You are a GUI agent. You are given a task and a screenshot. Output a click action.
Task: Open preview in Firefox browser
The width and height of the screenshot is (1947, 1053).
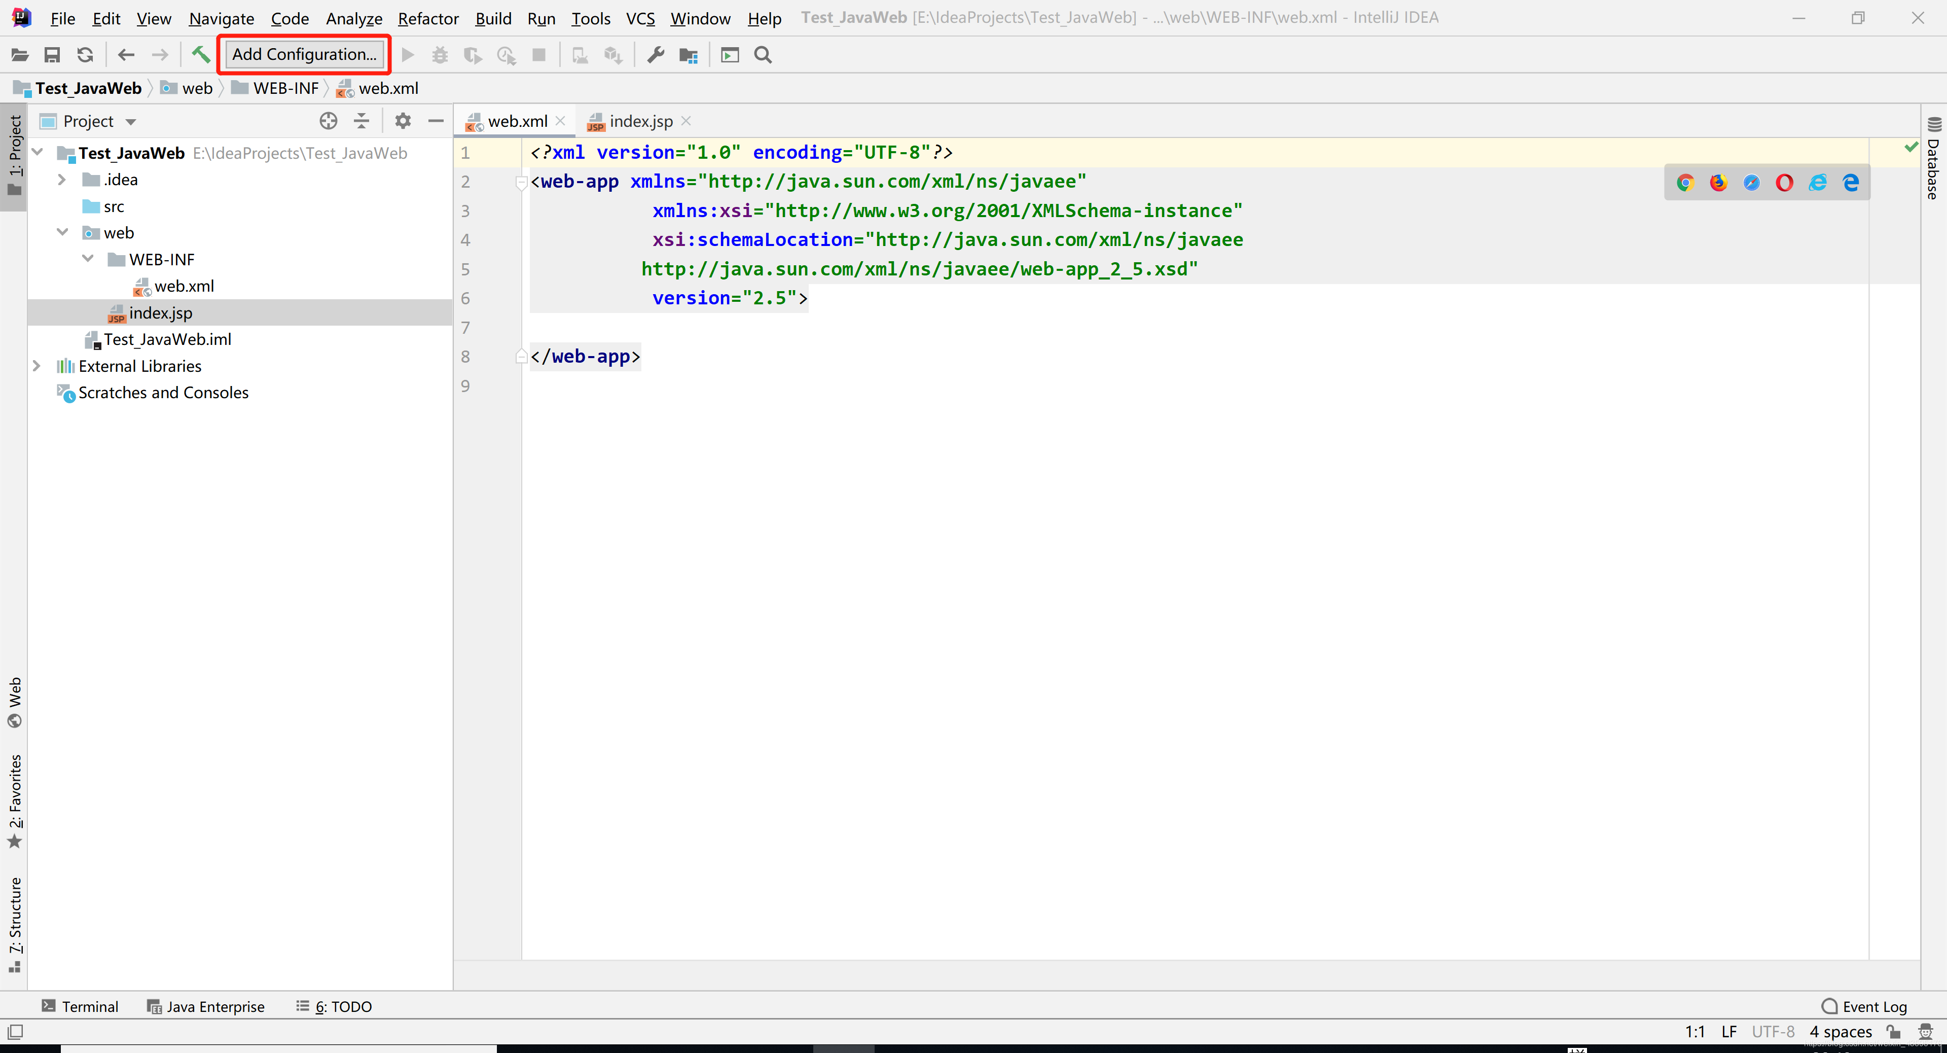coord(1718,183)
